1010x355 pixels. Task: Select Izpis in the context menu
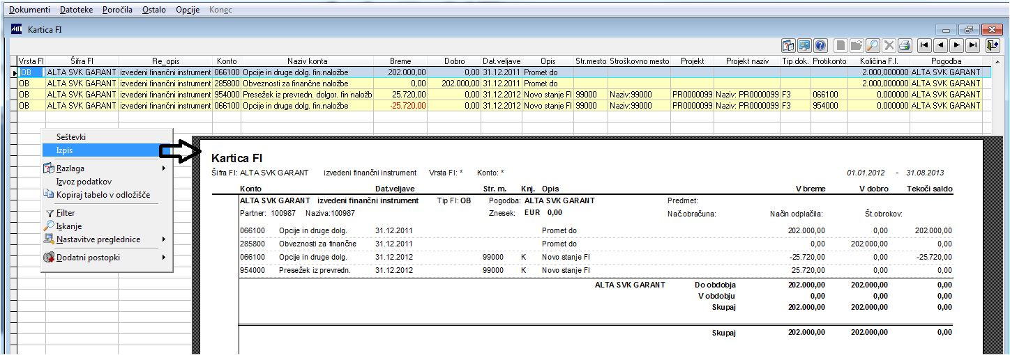coord(106,150)
